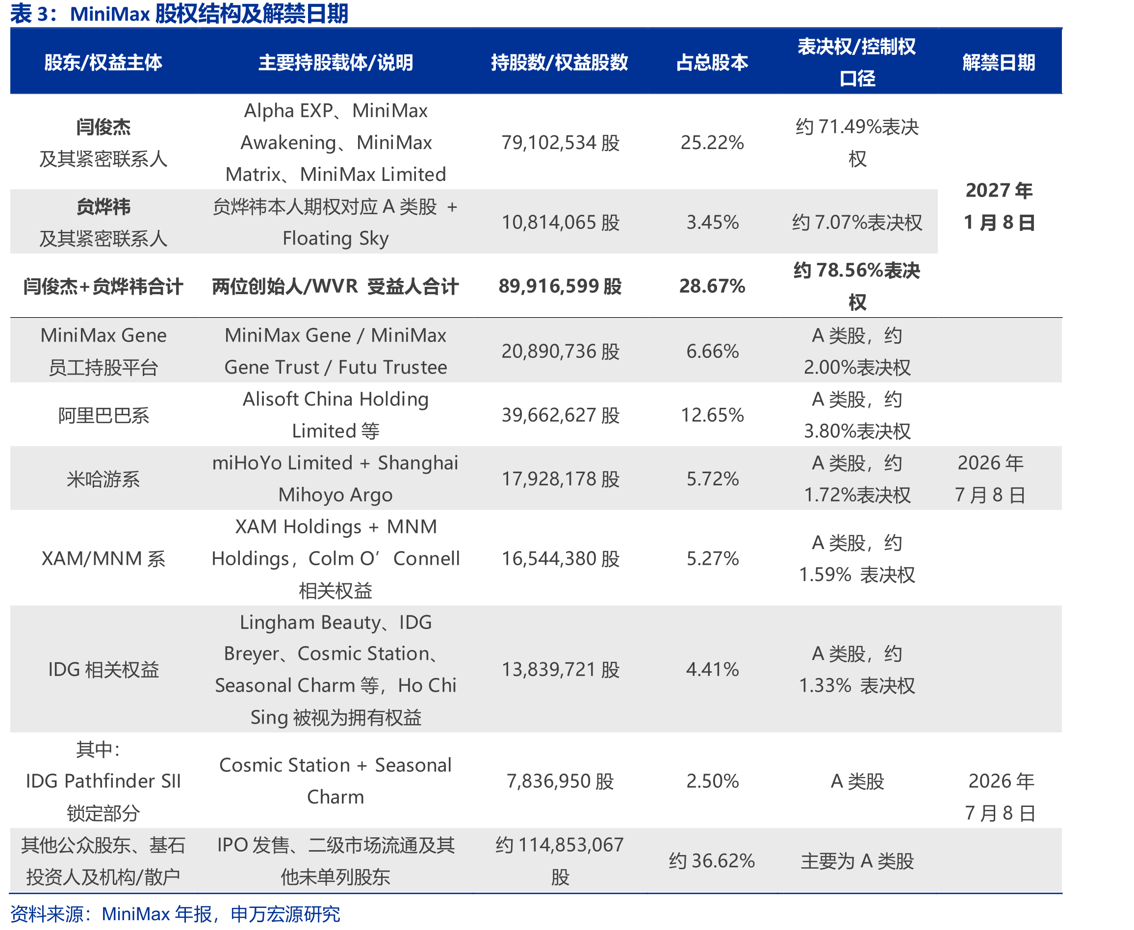Click the cell containing 'Mihoyo Argo'
Image resolution: width=1134 pixels, height=930 pixels.
pos(335,479)
